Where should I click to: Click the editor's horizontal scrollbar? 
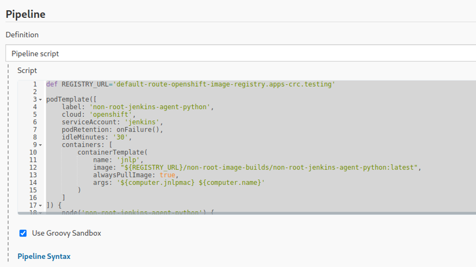tap(254, 213)
